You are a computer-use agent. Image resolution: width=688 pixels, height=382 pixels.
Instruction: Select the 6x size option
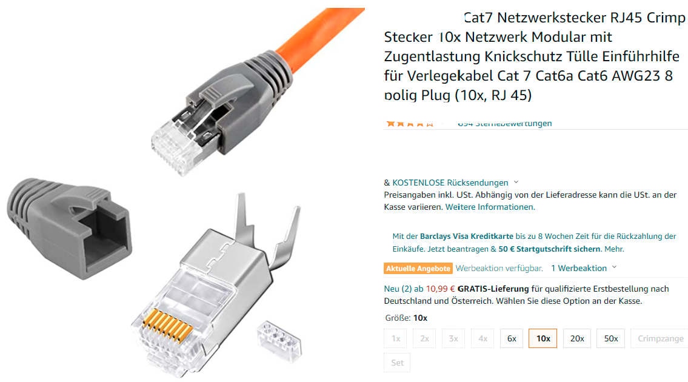point(512,338)
